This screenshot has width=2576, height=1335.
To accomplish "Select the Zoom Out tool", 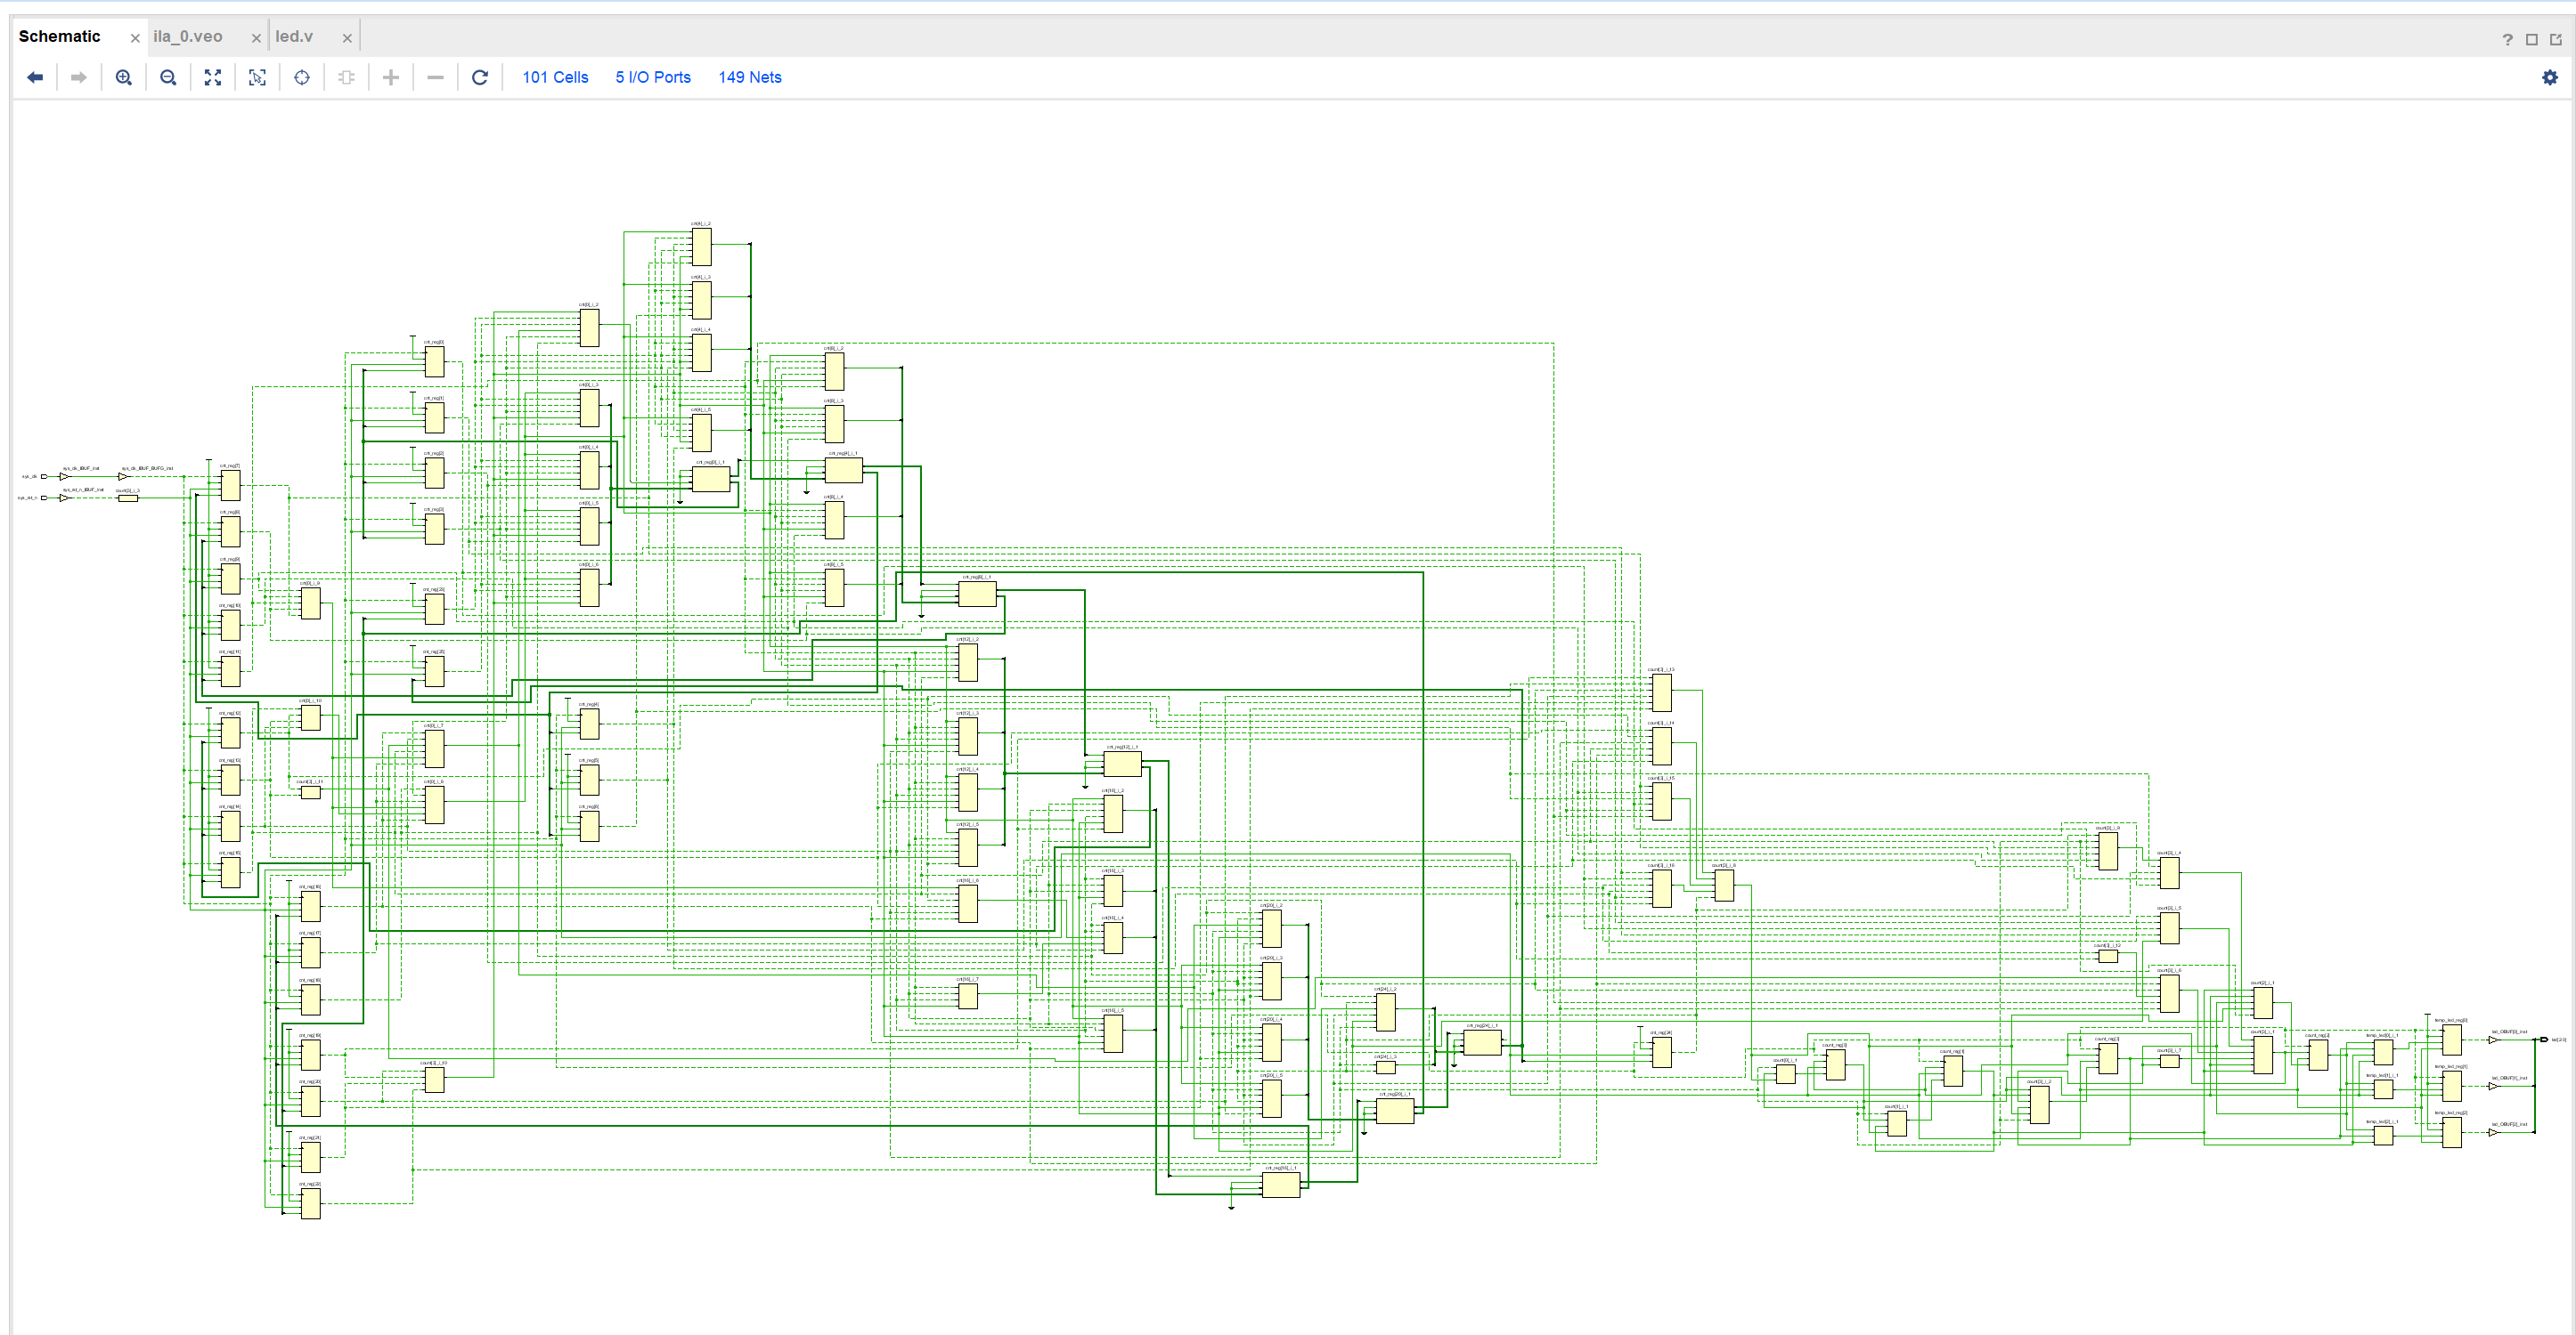I will click(168, 77).
